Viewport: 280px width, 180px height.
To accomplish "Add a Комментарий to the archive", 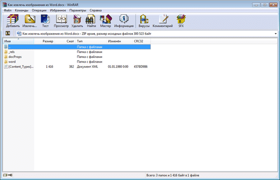I will 163,19.
